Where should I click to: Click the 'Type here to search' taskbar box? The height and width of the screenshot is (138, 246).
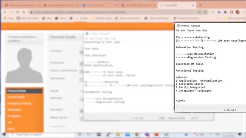pos(42,135)
